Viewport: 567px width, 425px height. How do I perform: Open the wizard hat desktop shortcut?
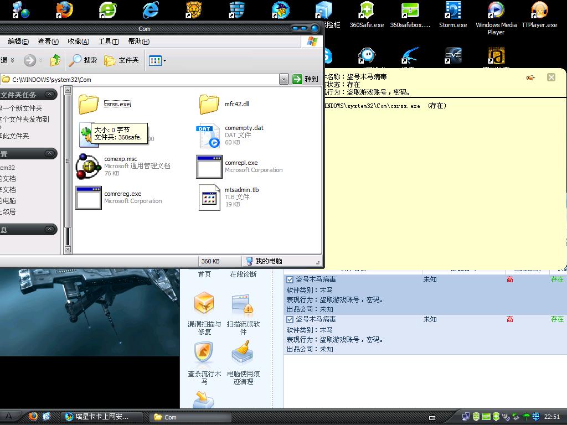[280, 9]
